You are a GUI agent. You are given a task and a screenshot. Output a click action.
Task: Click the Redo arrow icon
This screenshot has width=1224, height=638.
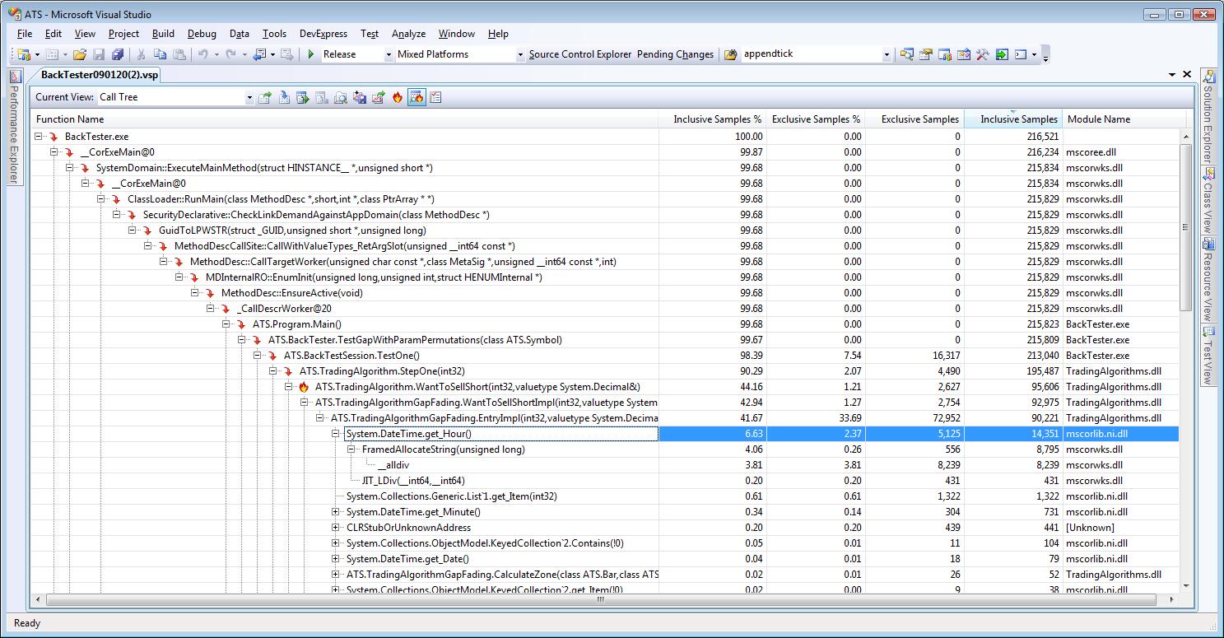[x=231, y=54]
